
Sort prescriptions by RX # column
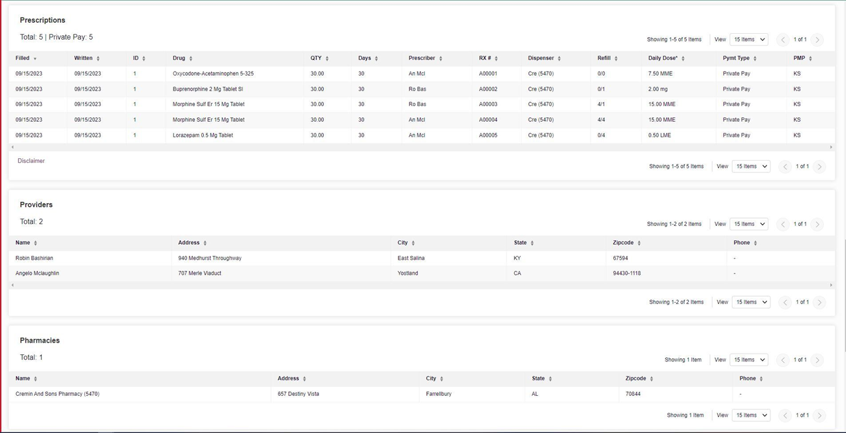click(488, 59)
